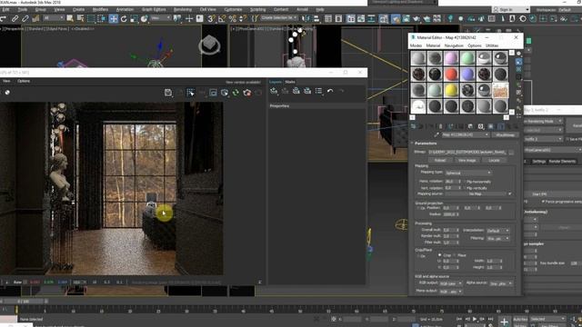
Task: Toggle the 3D Snaps icon
Action: coord(211,18)
